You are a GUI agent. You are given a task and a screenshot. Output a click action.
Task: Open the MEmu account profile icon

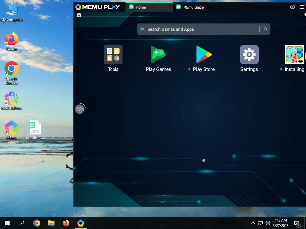pyautogui.click(x=292, y=7)
